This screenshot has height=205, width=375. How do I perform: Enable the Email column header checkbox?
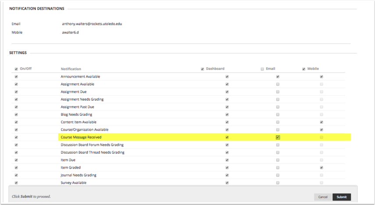pos(262,69)
